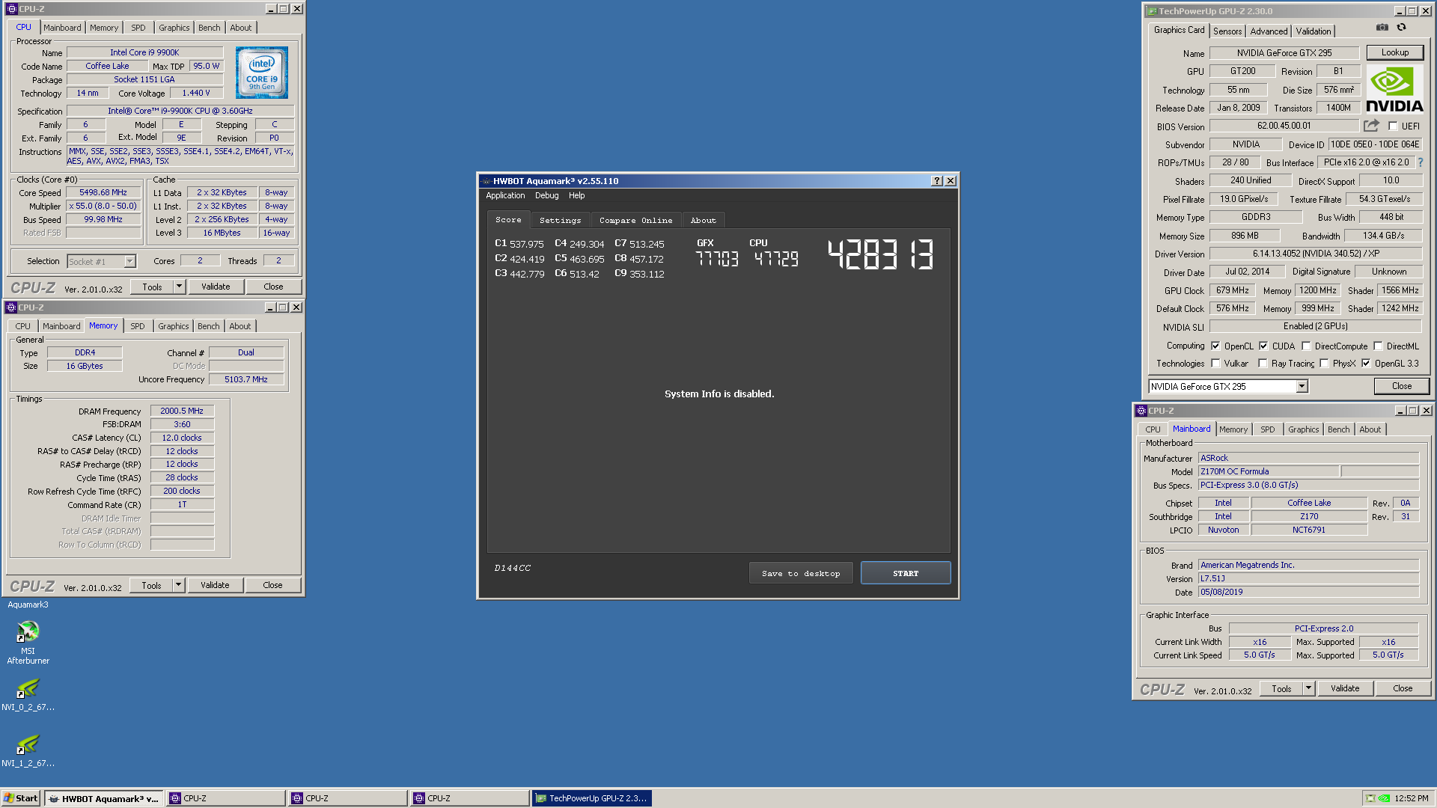Click taskbar clock showing 12:52 PM
This screenshot has height=808, width=1437.
[x=1411, y=798]
